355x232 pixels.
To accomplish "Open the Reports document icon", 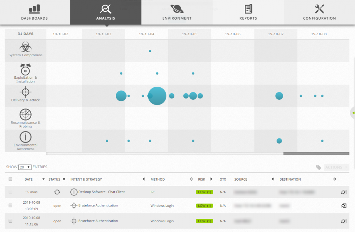I will (248, 9).
